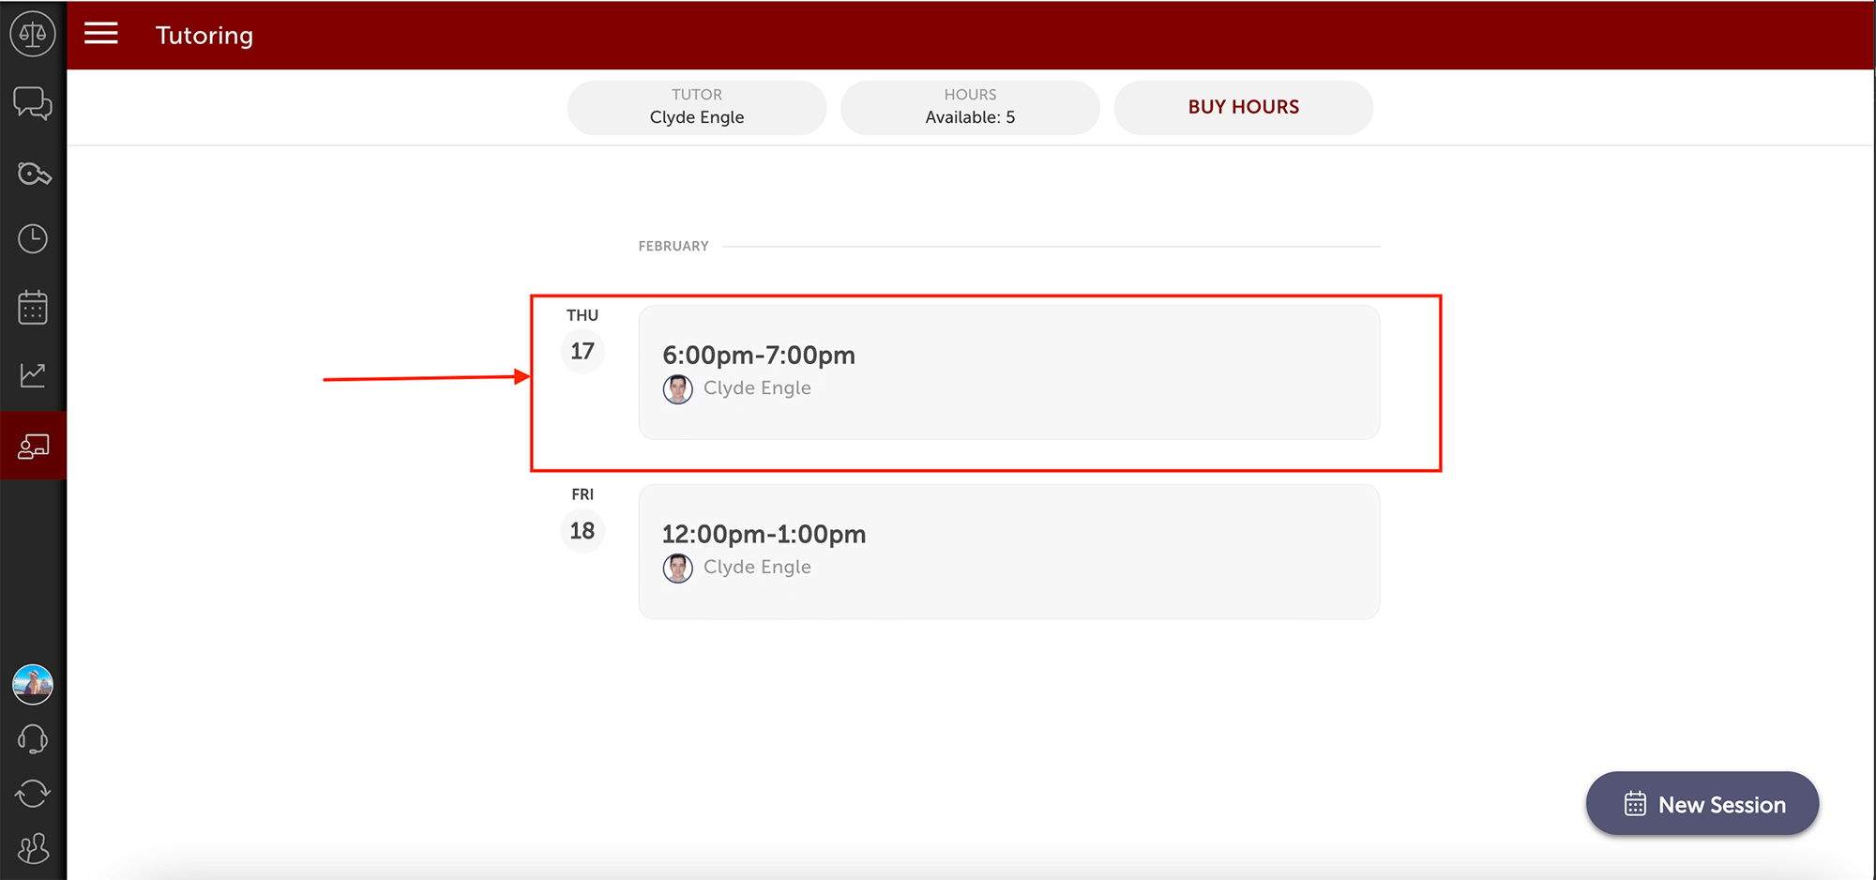Open the user profile avatar in sidebar
Viewport: 1876px width, 880px height.
pyautogui.click(x=33, y=685)
